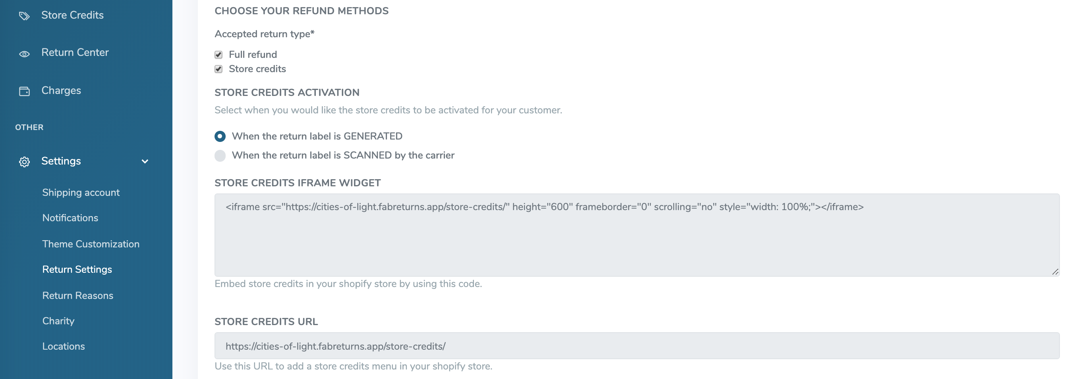Open Locations settings
The width and height of the screenshot is (1075, 379).
64,346
